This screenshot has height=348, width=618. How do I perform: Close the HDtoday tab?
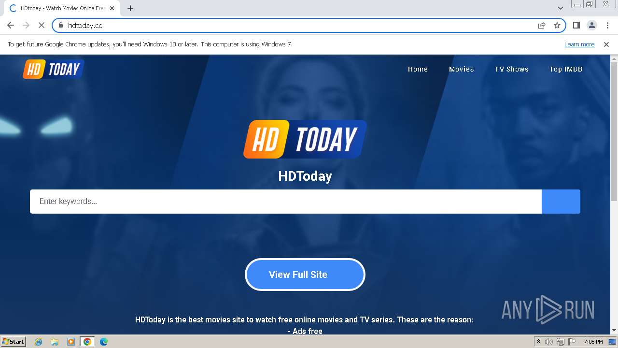[x=112, y=8]
